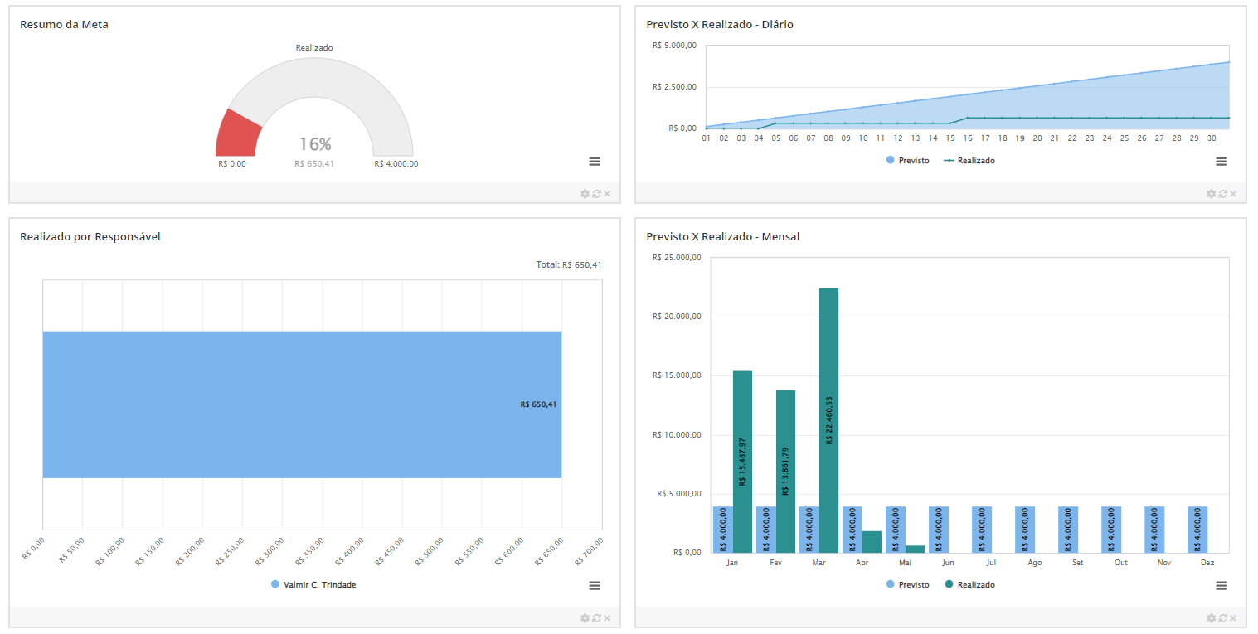Close the Resumo da Meta panel
The height and width of the screenshot is (634, 1258).
[607, 194]
